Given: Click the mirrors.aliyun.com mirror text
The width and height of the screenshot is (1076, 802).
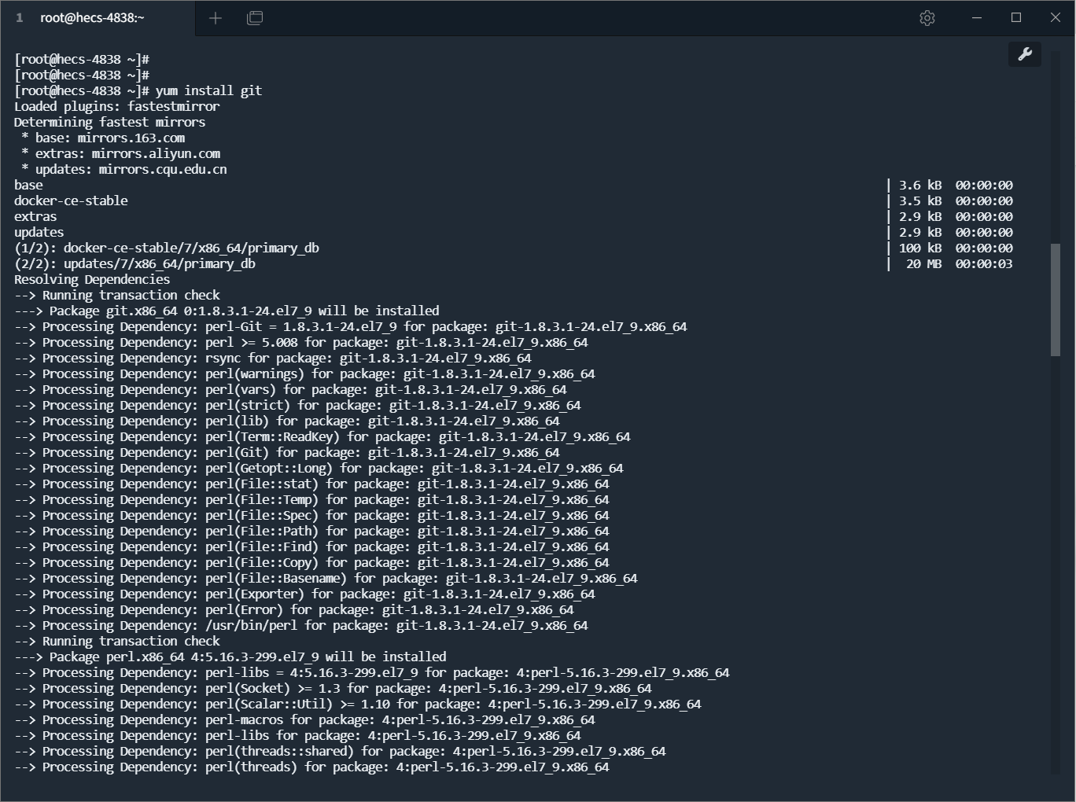Looking at the screenshot, I should click(156, 153).
